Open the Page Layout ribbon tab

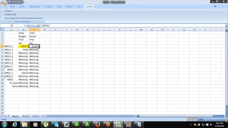pos(35,6)
